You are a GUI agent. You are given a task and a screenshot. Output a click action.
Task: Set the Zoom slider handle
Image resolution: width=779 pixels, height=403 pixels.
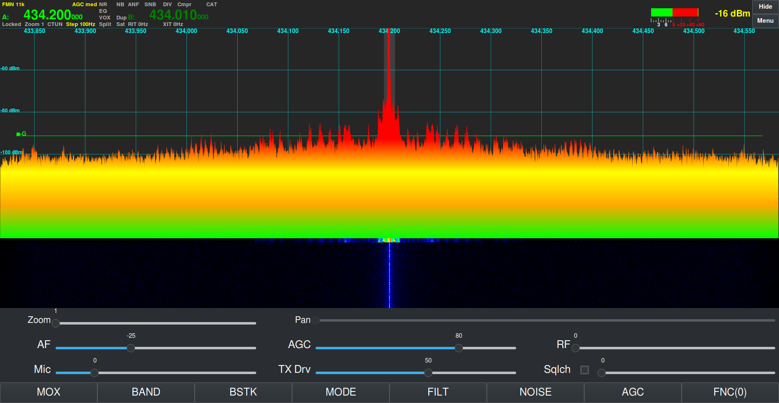point(56,323)
